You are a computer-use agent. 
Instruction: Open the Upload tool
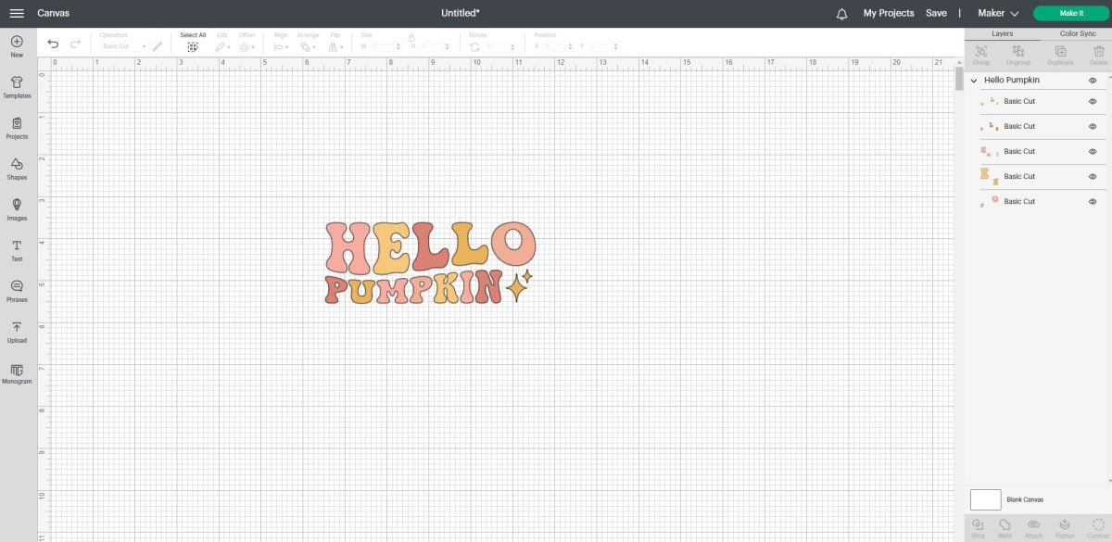coord(17,332)
